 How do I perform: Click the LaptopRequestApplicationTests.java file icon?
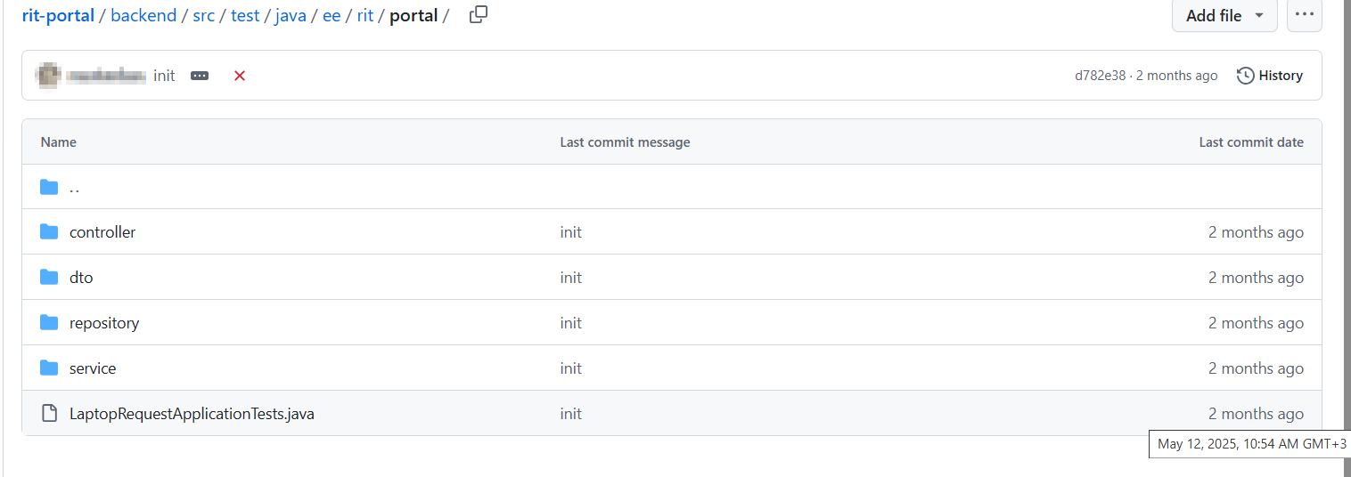coord(49,414)
